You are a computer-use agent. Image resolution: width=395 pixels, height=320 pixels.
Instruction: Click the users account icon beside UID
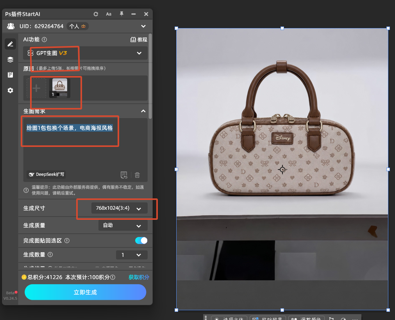tap(11, 26)
